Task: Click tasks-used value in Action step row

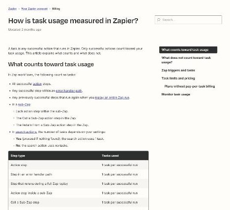Action: tap(120, 165)
